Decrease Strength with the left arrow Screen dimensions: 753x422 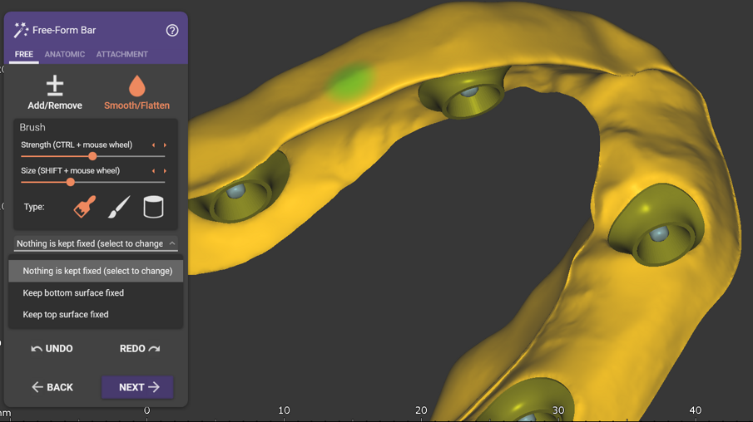(x=154, y=145)
